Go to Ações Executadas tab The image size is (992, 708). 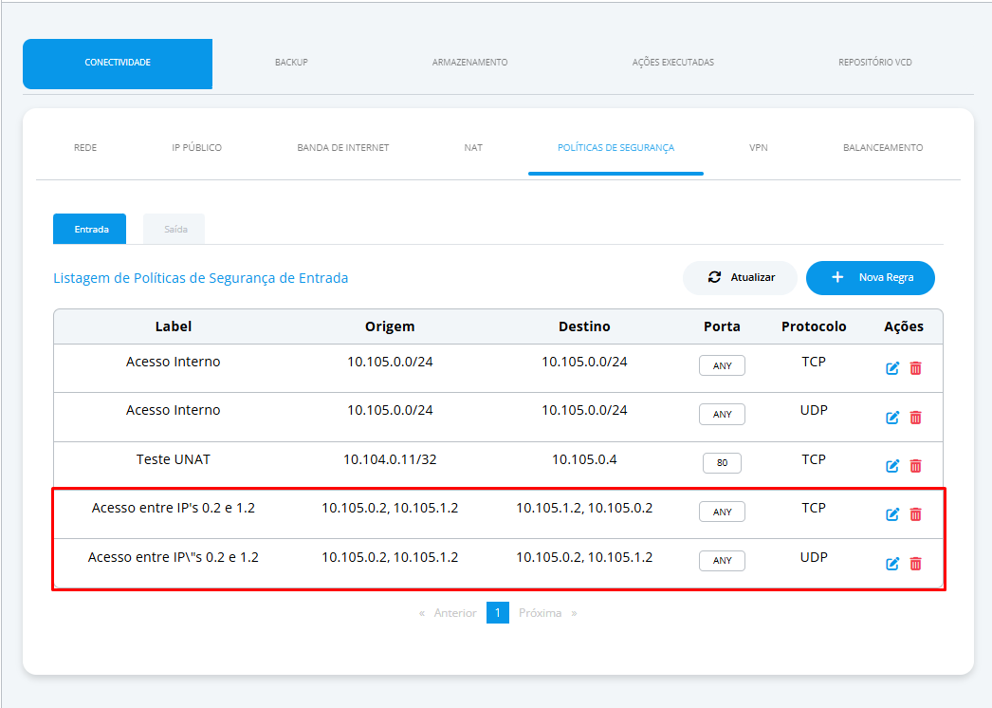click(672, 62)
